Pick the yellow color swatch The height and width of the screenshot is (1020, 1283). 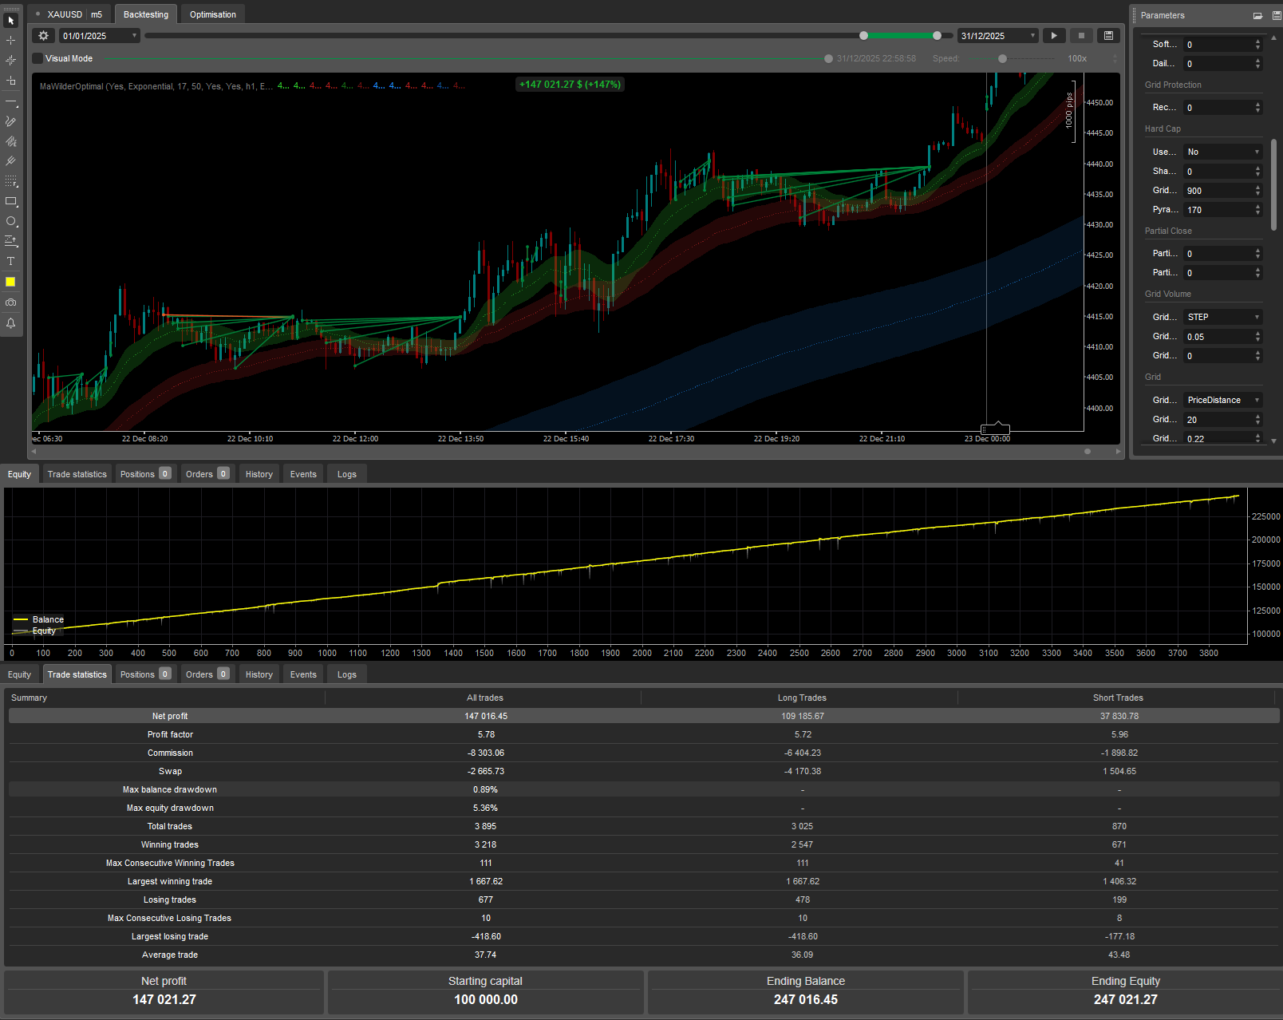click(11, 283)
